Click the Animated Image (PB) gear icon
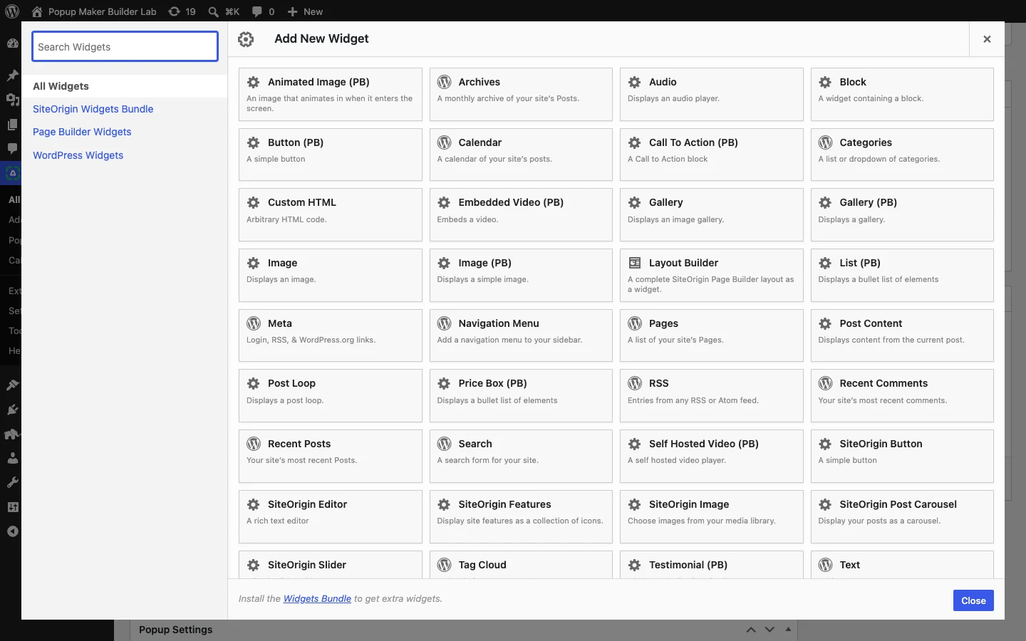The width and height of the screenshot is (1026, 641). pos(253,82)
